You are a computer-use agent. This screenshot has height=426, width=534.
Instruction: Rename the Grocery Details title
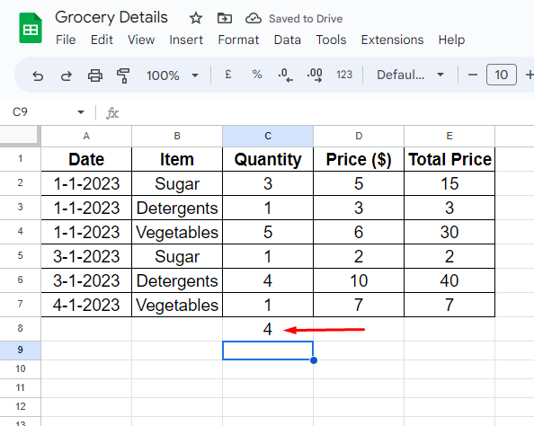pos(111,18)
